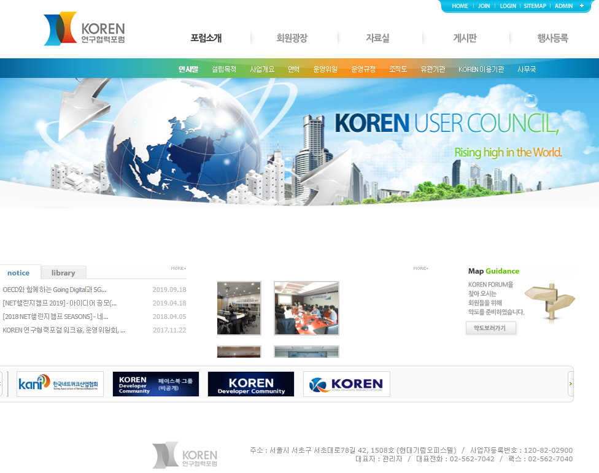Open the 자료실 main menu

[x=377, y=38]
